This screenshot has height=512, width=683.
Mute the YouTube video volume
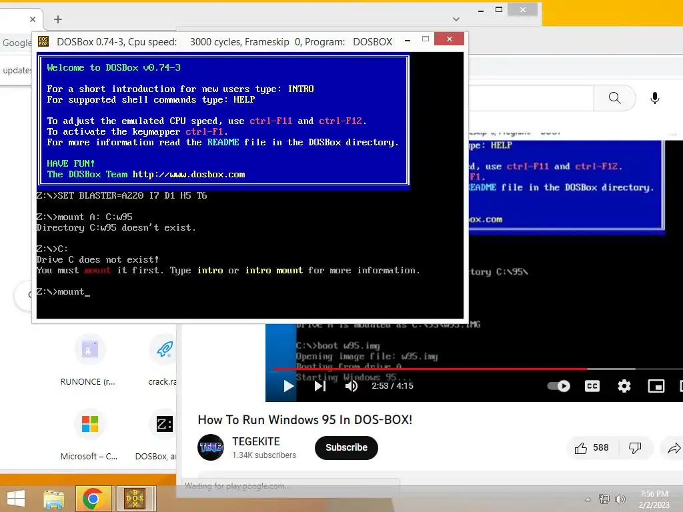[x=351, y=386]
